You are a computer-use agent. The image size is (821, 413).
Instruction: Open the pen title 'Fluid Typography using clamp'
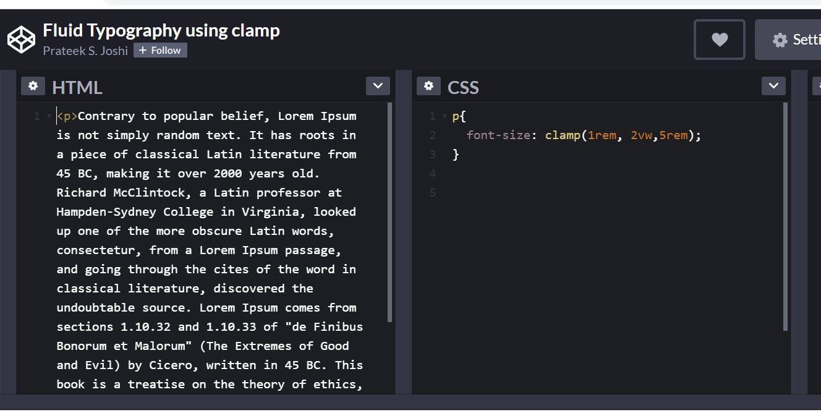coord(161,30)
